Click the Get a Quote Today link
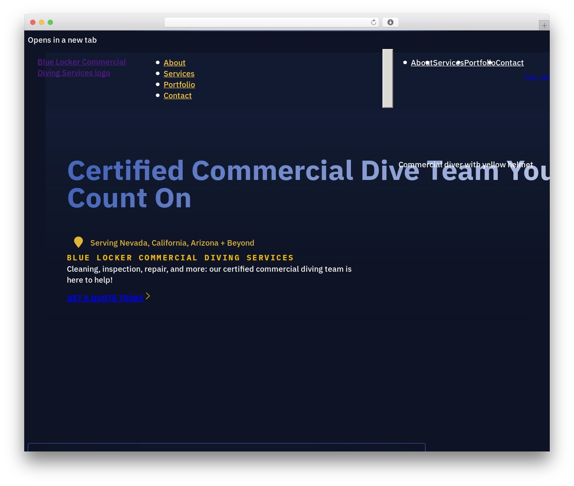The image size is (574, 486). tap(105, 298)
